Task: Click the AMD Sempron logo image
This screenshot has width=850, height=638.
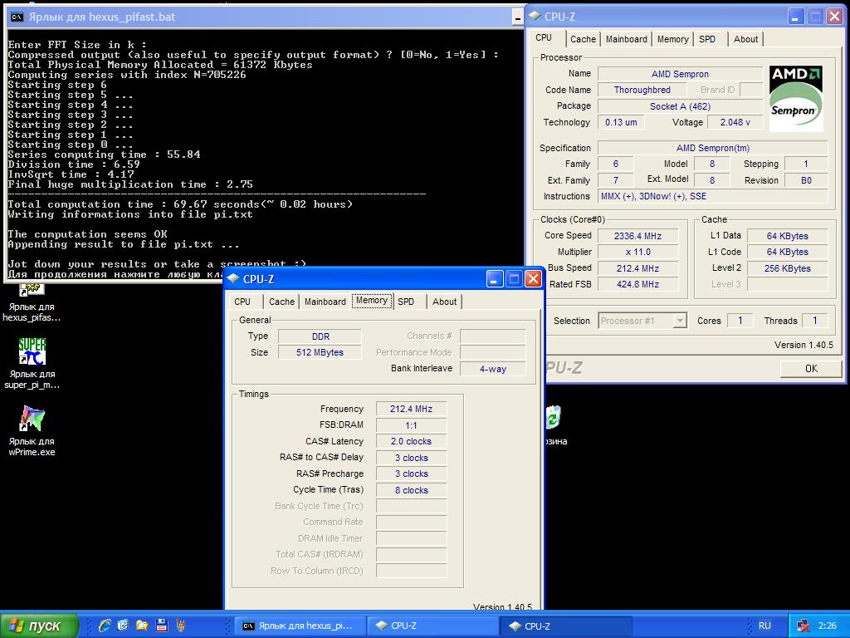Action: [796, 98]
